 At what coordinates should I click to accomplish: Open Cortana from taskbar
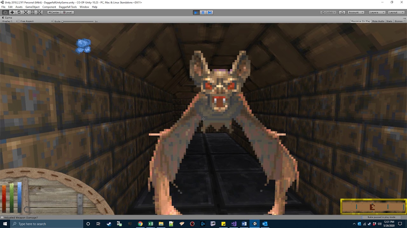click(x=88, y=224)
